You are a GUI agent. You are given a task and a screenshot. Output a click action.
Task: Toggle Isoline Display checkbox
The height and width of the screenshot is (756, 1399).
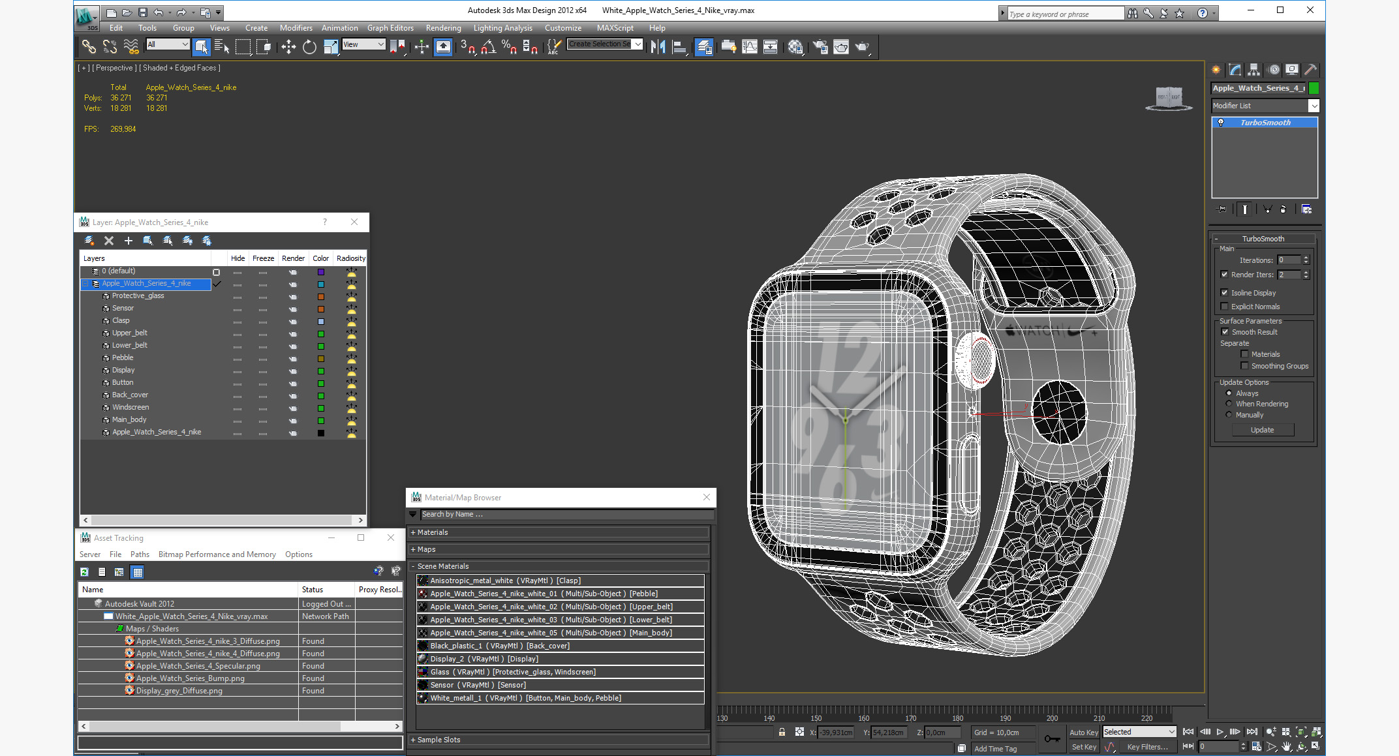tap(1224, 293)
